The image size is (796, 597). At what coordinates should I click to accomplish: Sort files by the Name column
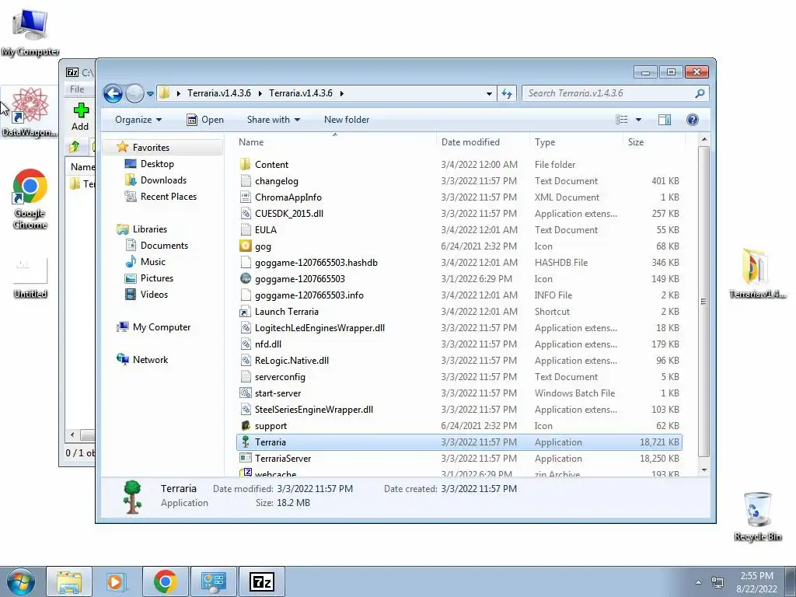(334, 142)
